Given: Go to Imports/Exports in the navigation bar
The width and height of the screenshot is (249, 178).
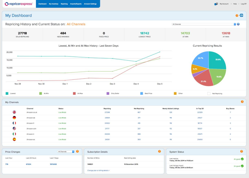Looking at the screenshot, I should [76, 4].
